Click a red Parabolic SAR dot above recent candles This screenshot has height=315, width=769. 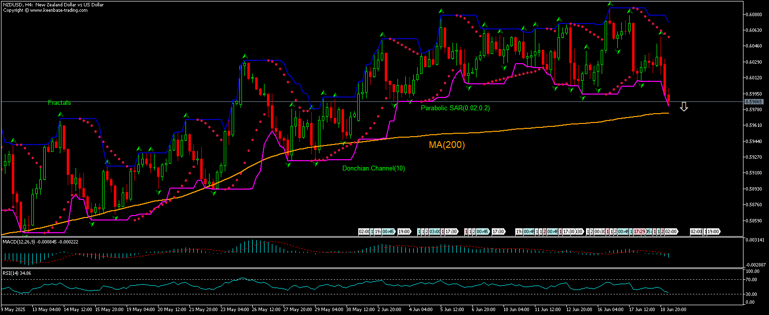pyautogui.click(x=669, y=37)
